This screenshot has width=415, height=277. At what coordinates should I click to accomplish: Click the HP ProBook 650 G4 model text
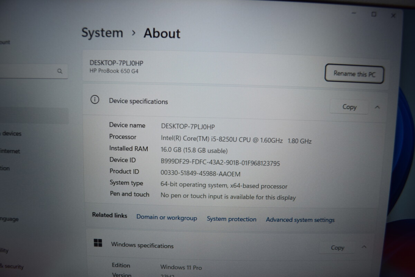click(x=114, y=71)
